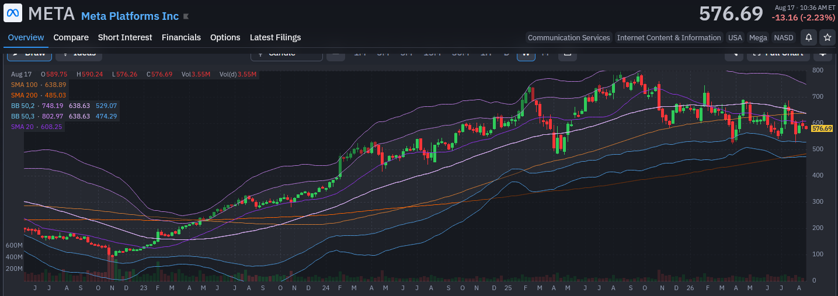Click the 800 price axis label
The image size is (838, 296).
click(818, 70)
